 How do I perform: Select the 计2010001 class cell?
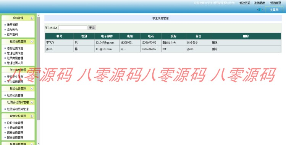point(130,43)
